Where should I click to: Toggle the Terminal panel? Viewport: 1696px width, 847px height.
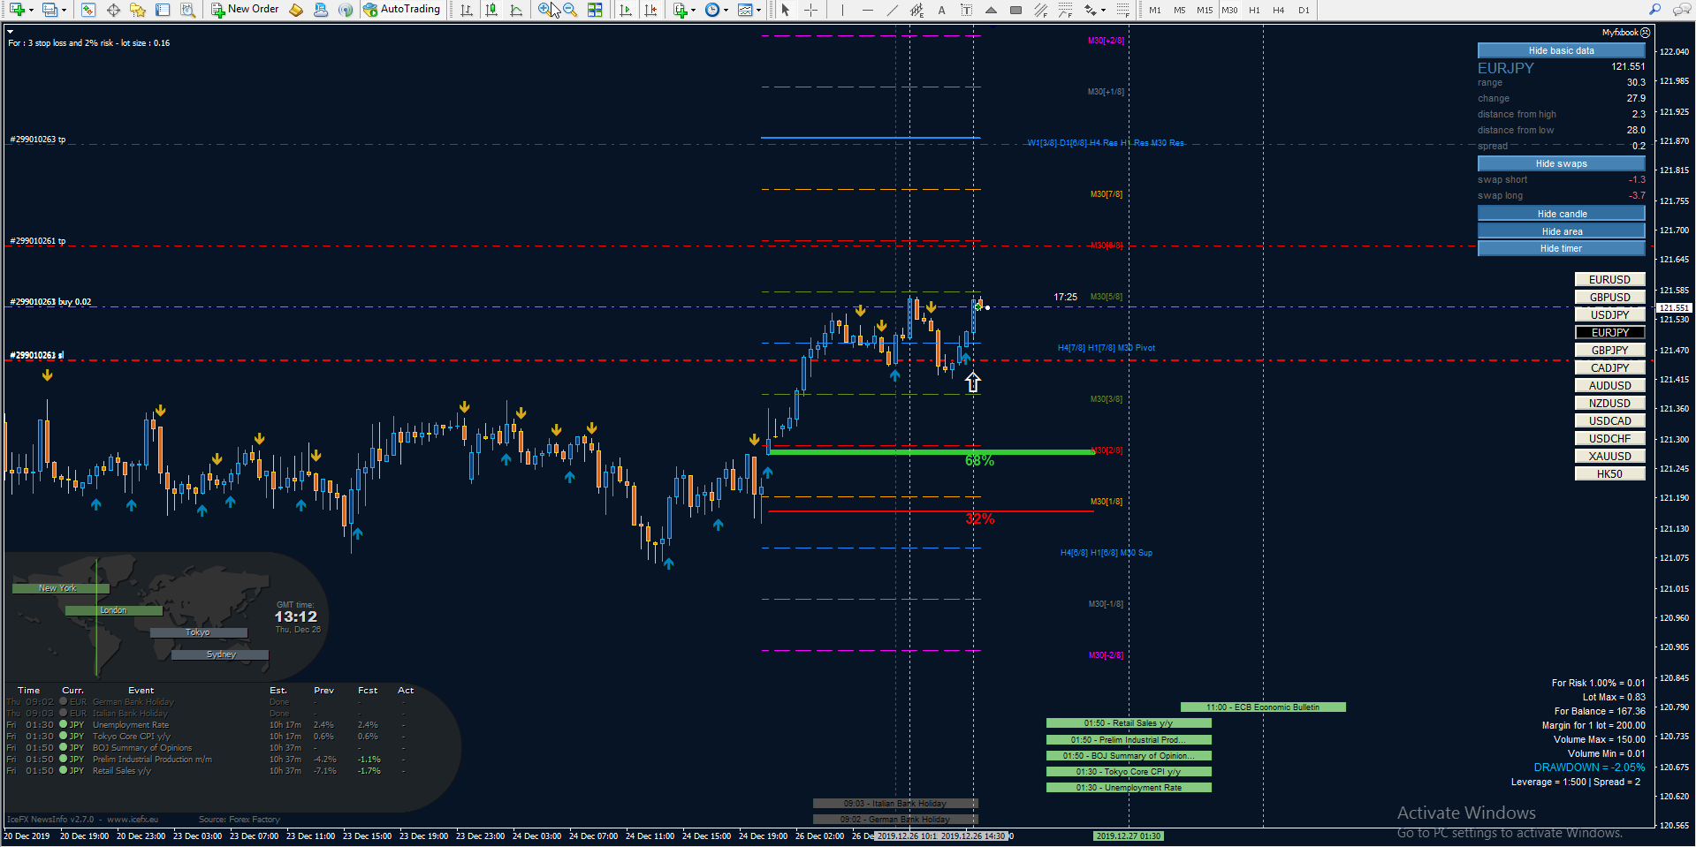[163, 10]
